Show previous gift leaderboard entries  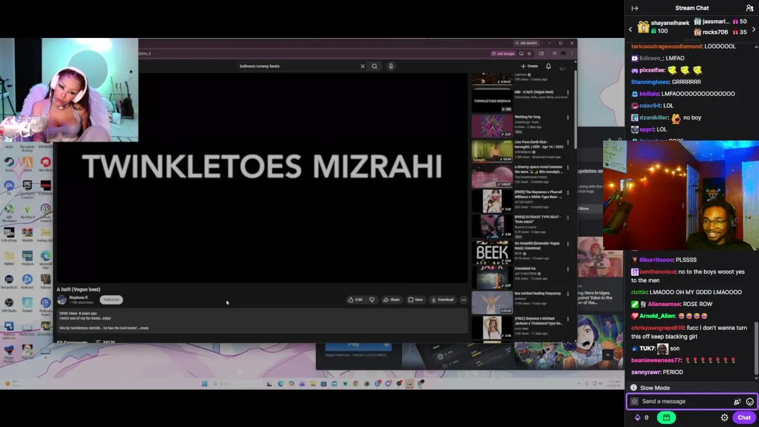point(630,30)
